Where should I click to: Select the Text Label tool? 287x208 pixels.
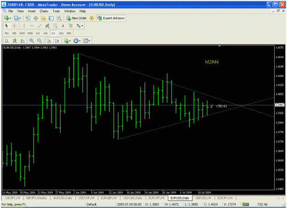click(71, 26)
